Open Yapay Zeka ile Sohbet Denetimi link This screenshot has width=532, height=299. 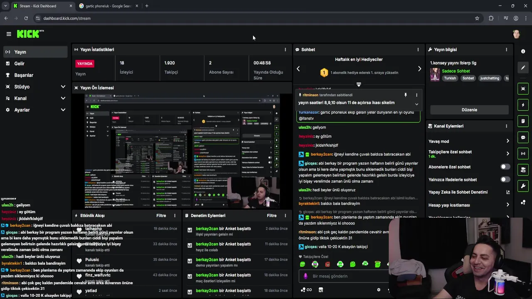(x=469, y=192)
